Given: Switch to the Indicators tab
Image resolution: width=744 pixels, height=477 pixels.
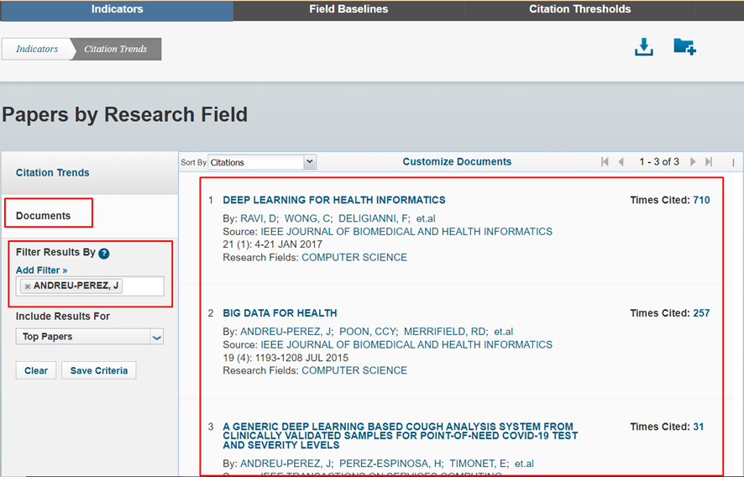Looking at the screenshot, I should [118, 9].
